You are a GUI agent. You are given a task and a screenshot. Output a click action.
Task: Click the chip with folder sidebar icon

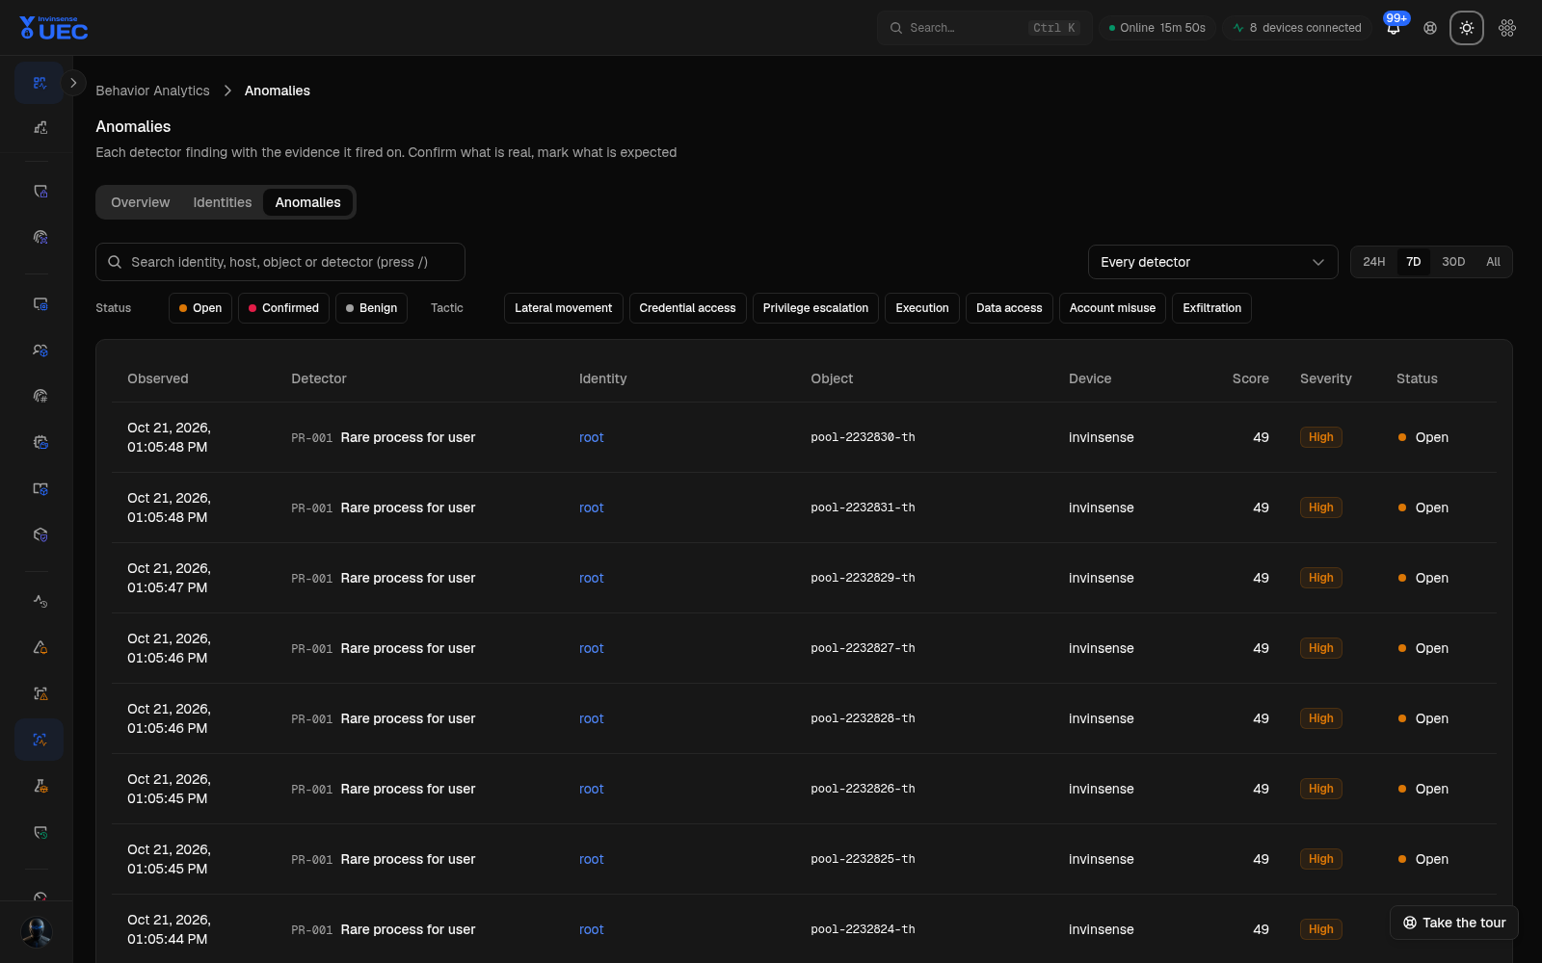tap(40, 443)
